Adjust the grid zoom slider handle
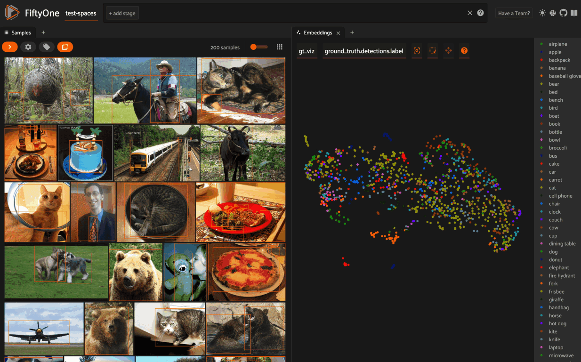The width and height of the screenshot is (581, 362). coord(254,47)
